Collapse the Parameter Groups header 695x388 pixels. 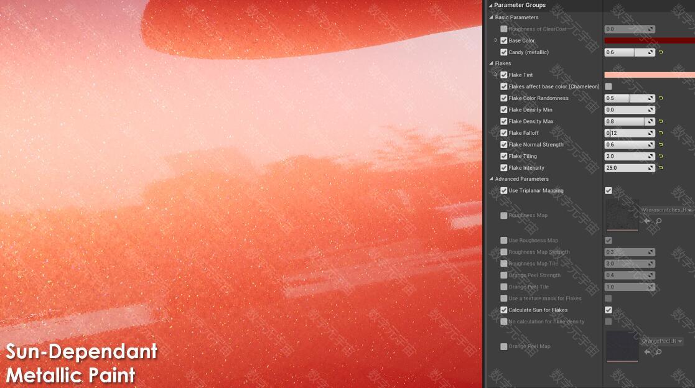(x=491, y=6)
